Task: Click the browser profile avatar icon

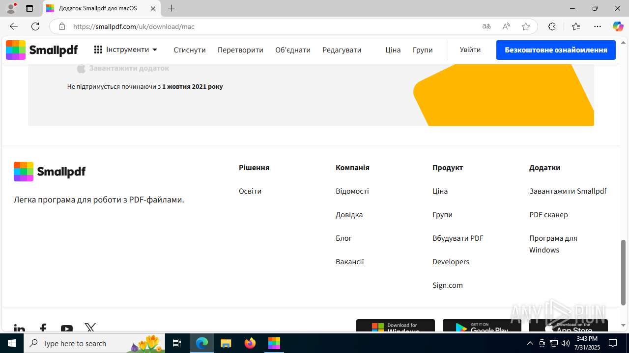Action: [11, 8]
